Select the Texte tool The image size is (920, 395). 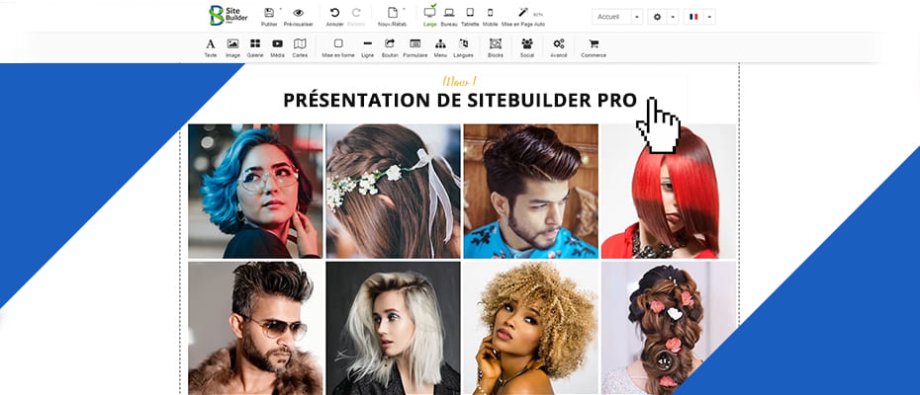[x=210, y=48]
